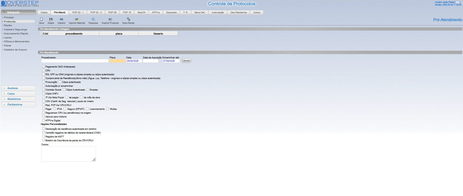Tick the CRV checkbox
This screenshot has height=196, width=463.
point(43,70)
